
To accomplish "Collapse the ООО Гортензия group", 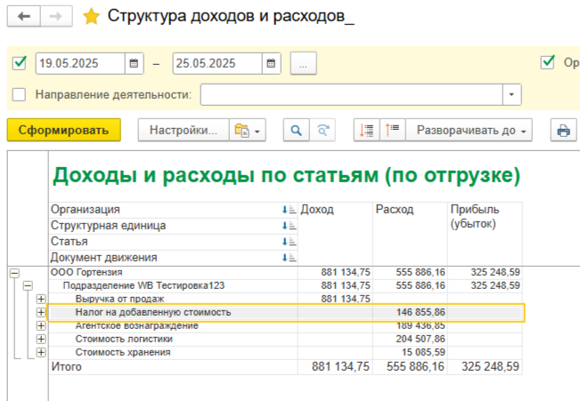I will click(x=13, y=273).
